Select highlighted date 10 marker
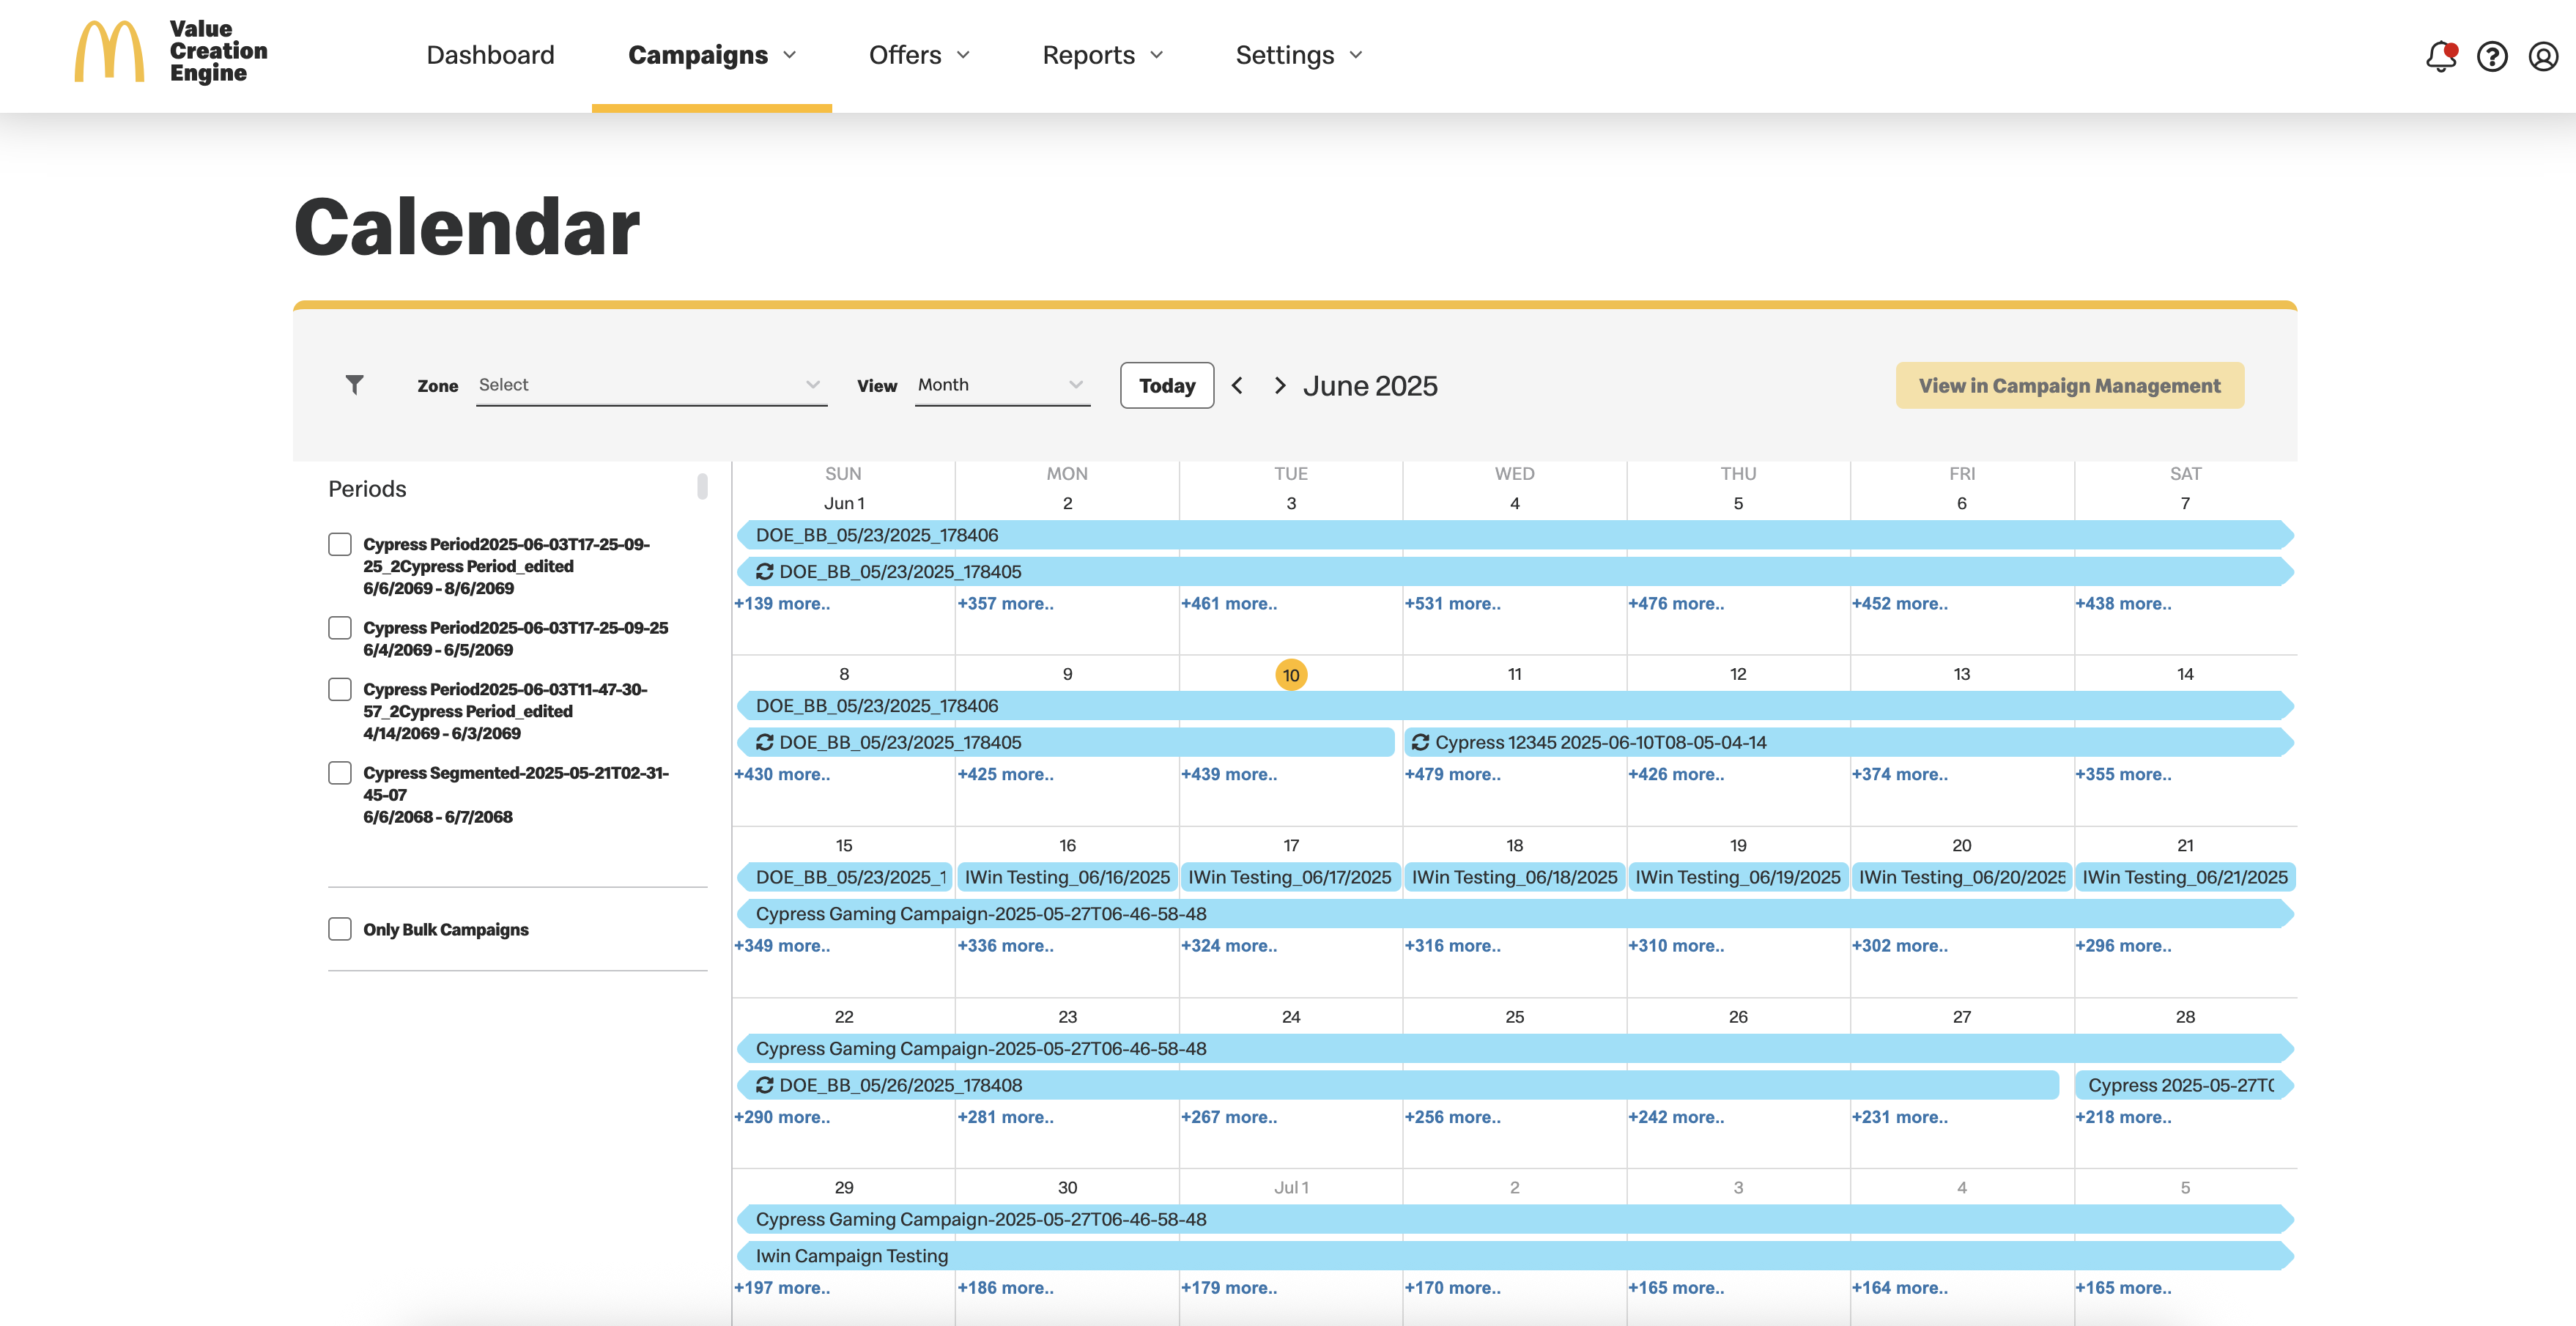This screenshot has width=2576, height=1326. pos(1291,675)
